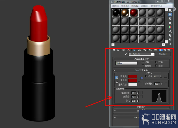Check the 颜色 self-illumination color checkbox
Screen dimensions: 178x128
tap(146, 76)
